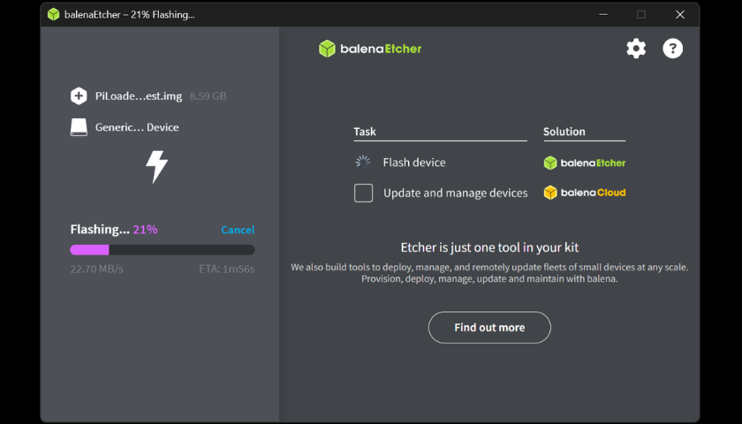This screenshot has width=742, height=424.
Task: Click the Generic... Device target name
Action: (137, 127)
